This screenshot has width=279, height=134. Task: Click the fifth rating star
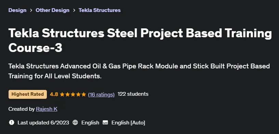[x=84, y=94]
